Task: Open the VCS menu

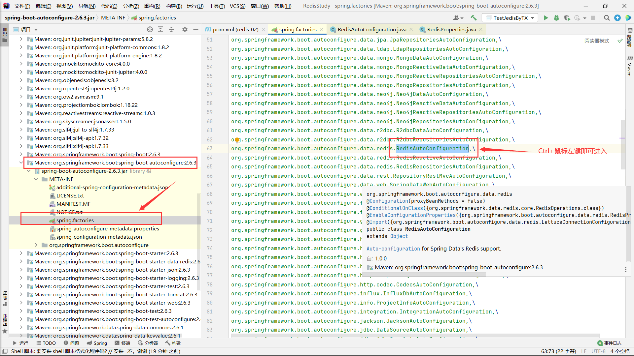Action: pyautogui.click(x=237, y=6)
